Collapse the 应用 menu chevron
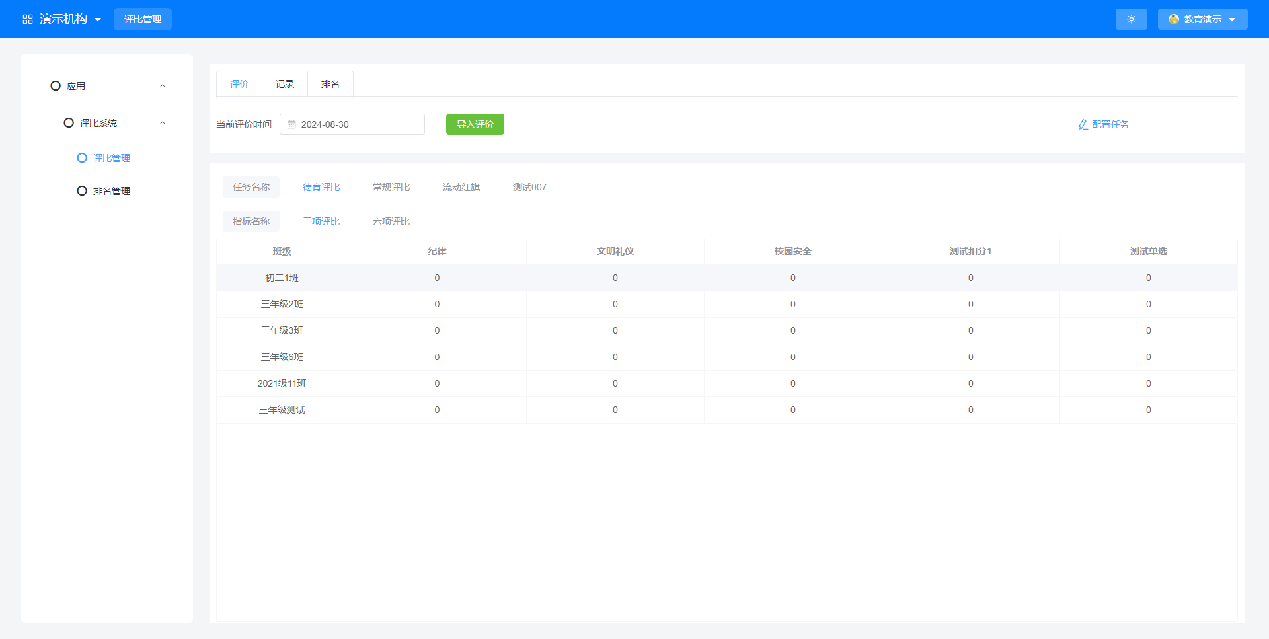 [x=163, y=86]
